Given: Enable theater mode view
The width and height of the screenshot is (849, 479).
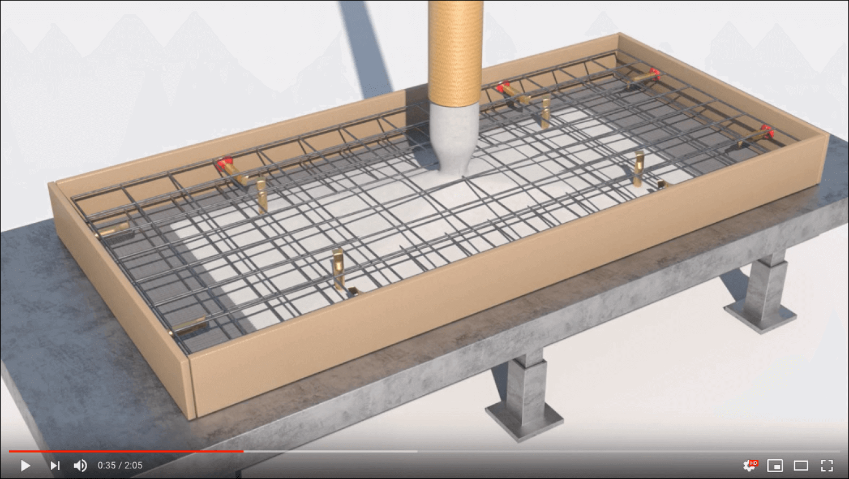Looking at the screenshot, I should 801,465.
